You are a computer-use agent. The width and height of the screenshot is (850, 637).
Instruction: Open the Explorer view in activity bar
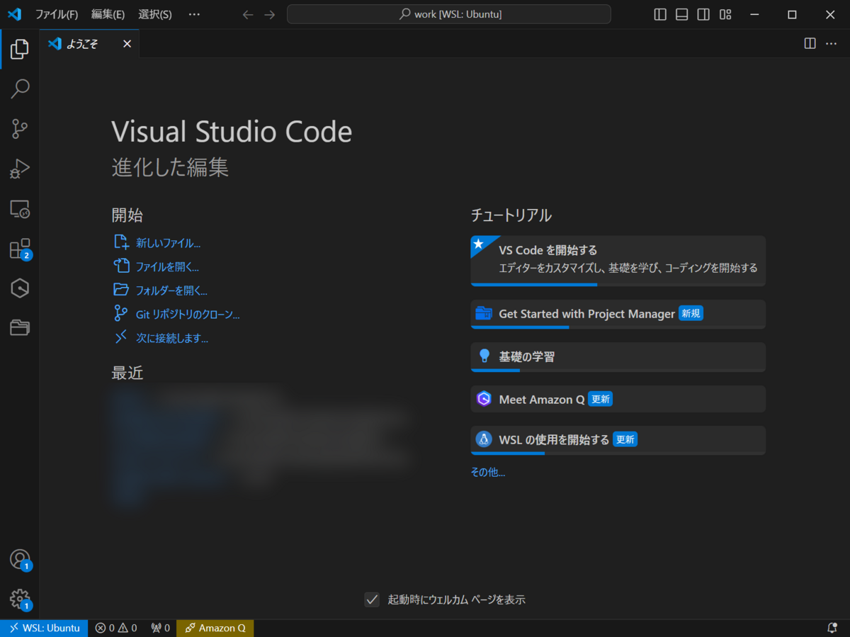point(20,49)
